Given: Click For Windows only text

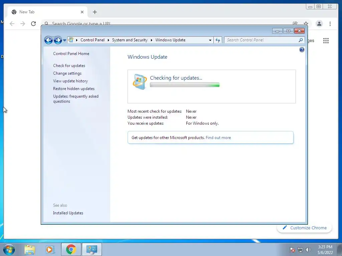Looking at the screenshot, I should [x=202, y=123].
